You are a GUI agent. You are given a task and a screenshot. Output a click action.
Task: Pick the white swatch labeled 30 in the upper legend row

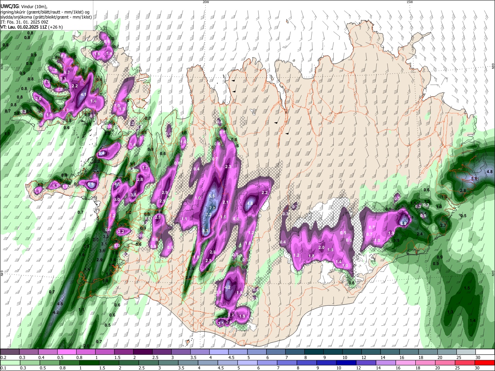point(485,352)
